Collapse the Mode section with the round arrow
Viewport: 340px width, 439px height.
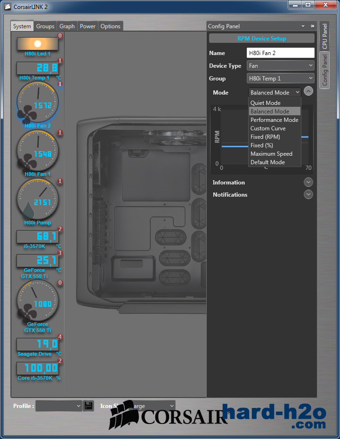click(308, 91)
